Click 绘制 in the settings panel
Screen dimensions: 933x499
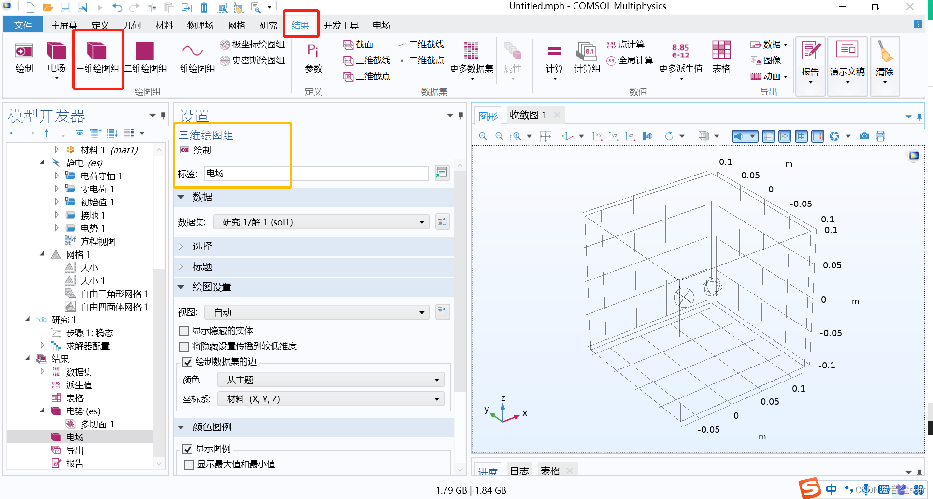tap(196, 150)
